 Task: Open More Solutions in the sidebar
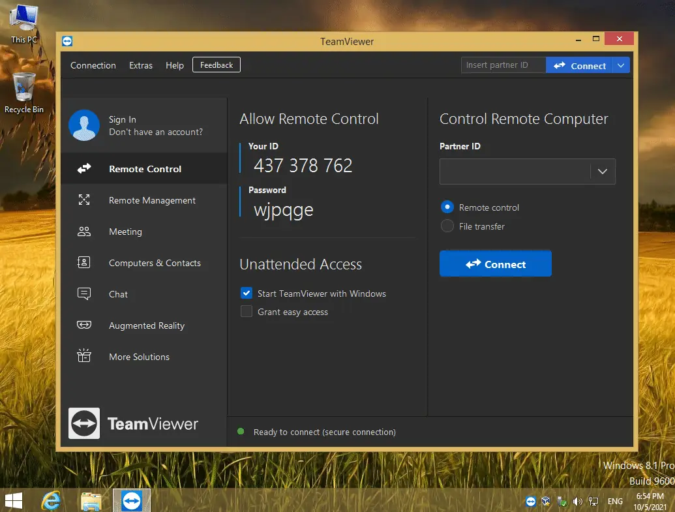(140, 357)
